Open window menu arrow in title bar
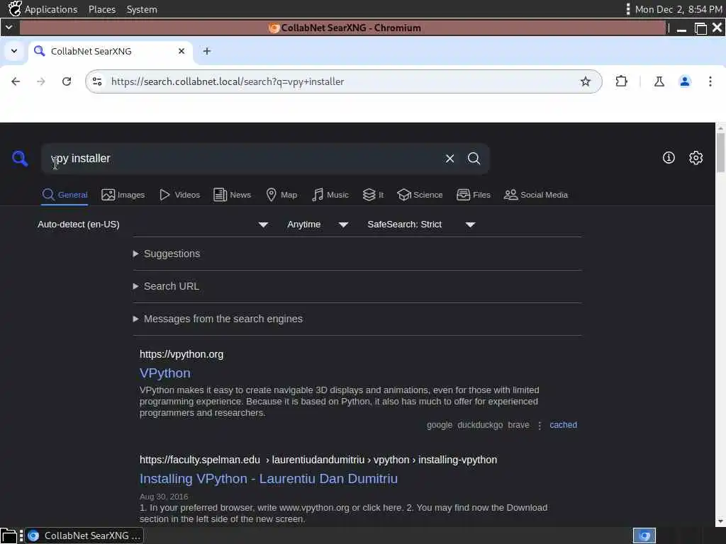 coord(9,28)
